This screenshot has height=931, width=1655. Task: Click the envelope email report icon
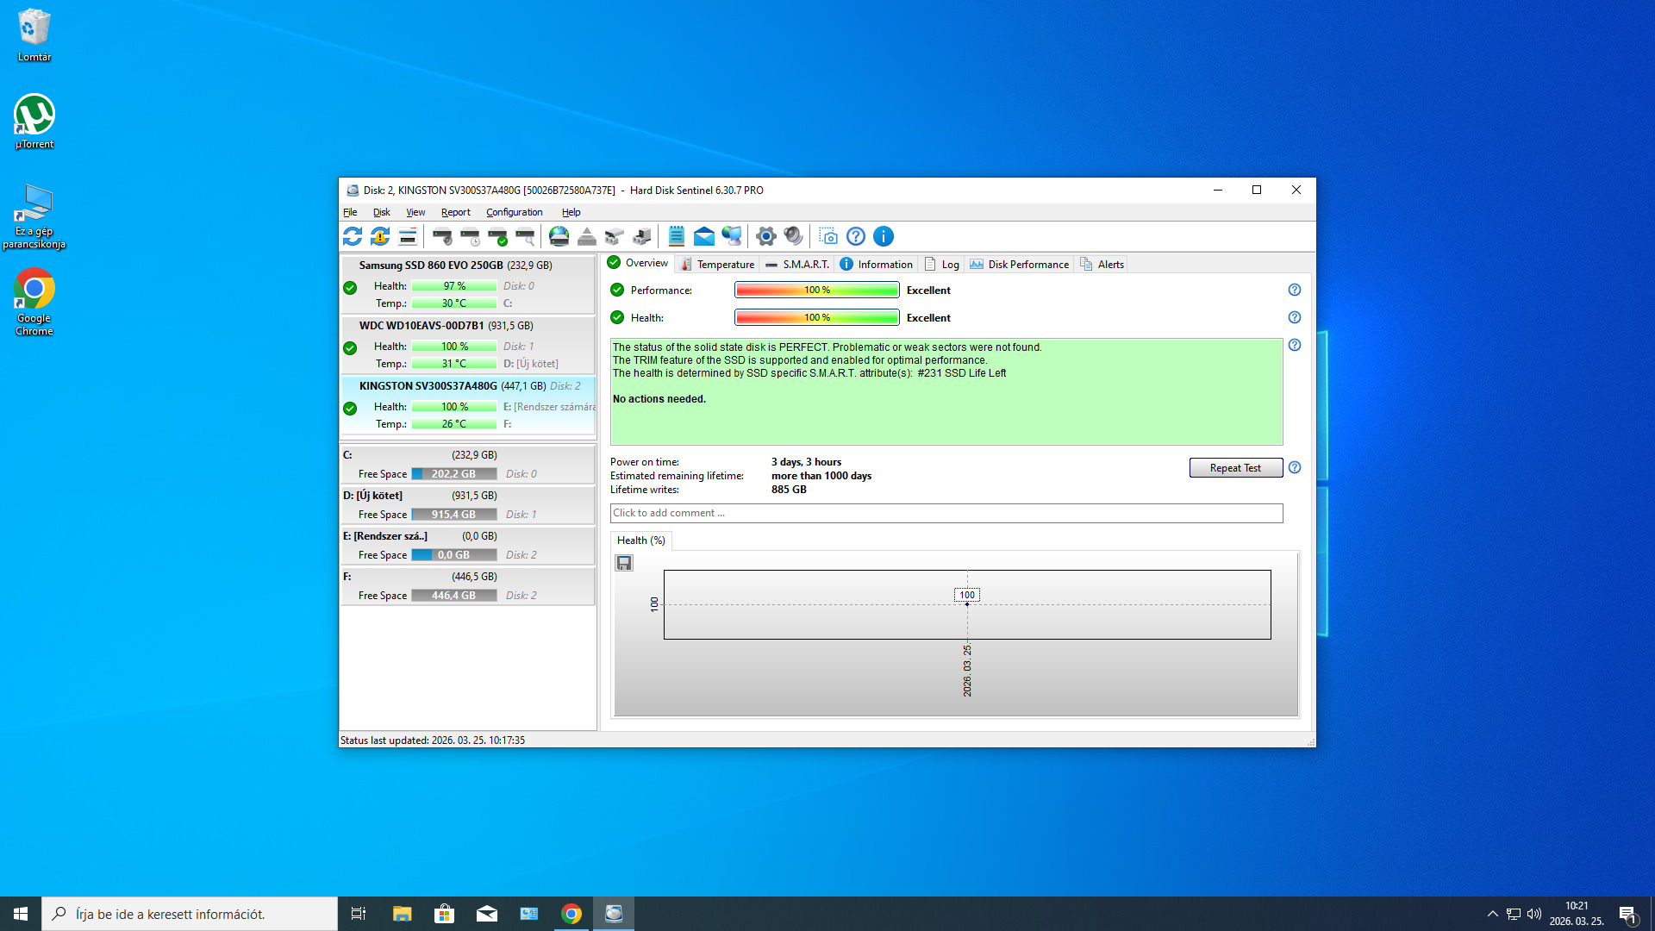pyautogui.click(x=703, y=236)
